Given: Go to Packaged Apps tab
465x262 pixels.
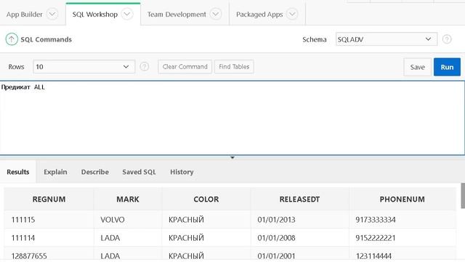Looking at the screenshot, I should [x=259, y=15].
